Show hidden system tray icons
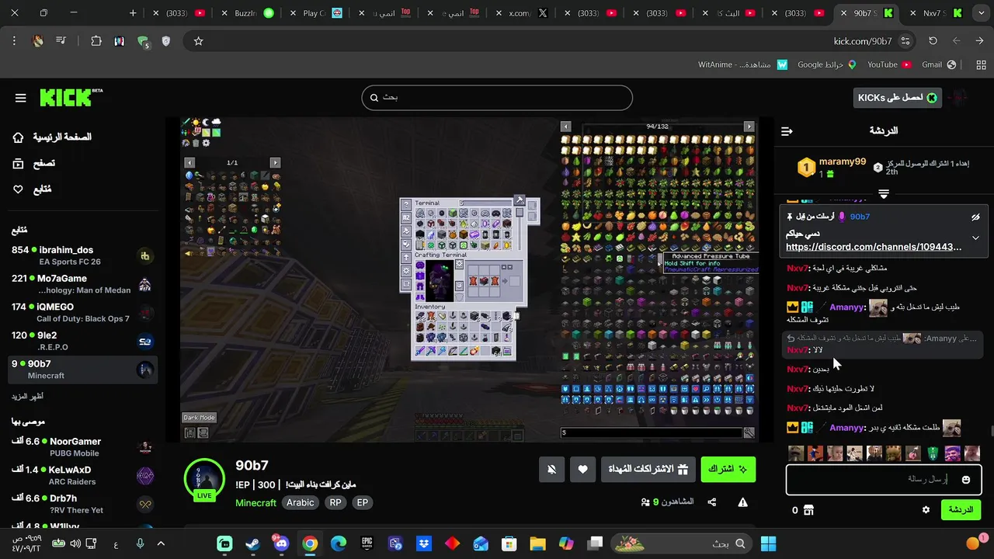The image size is (994, 559). tap(162, 543)
